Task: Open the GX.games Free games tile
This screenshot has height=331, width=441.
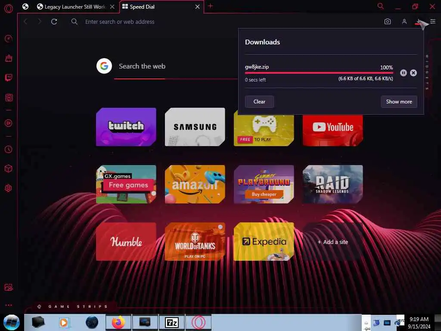Action: coord(126,184)
